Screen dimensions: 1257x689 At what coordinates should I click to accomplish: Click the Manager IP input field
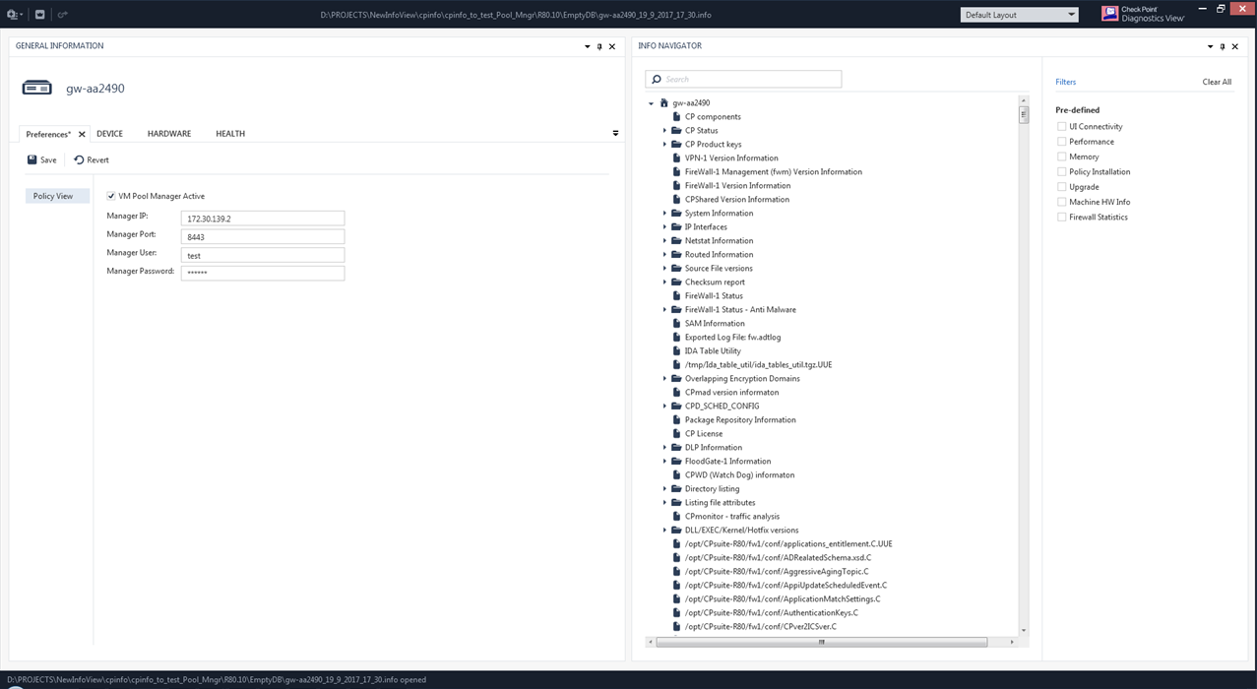[x=263, y=219]
